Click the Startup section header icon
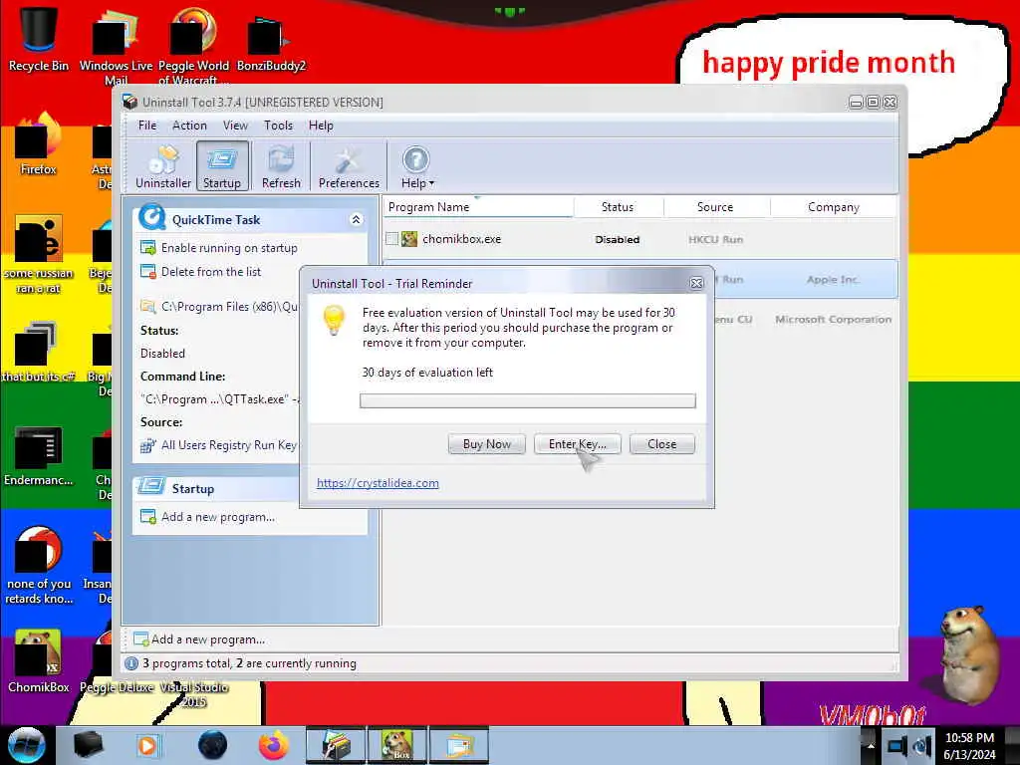The image size is (1020, 765). click(x=151, y=486)
